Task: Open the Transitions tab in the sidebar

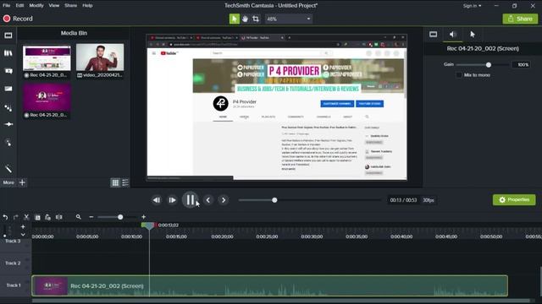Action: (x=8, y=89)
